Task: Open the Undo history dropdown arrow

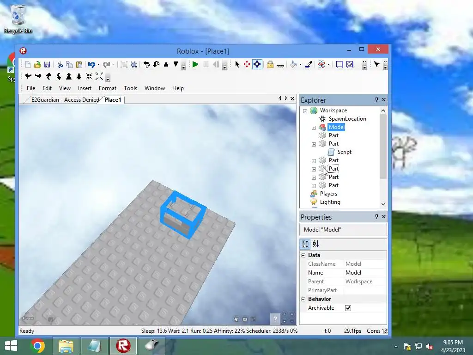Action: pos(99,65)
